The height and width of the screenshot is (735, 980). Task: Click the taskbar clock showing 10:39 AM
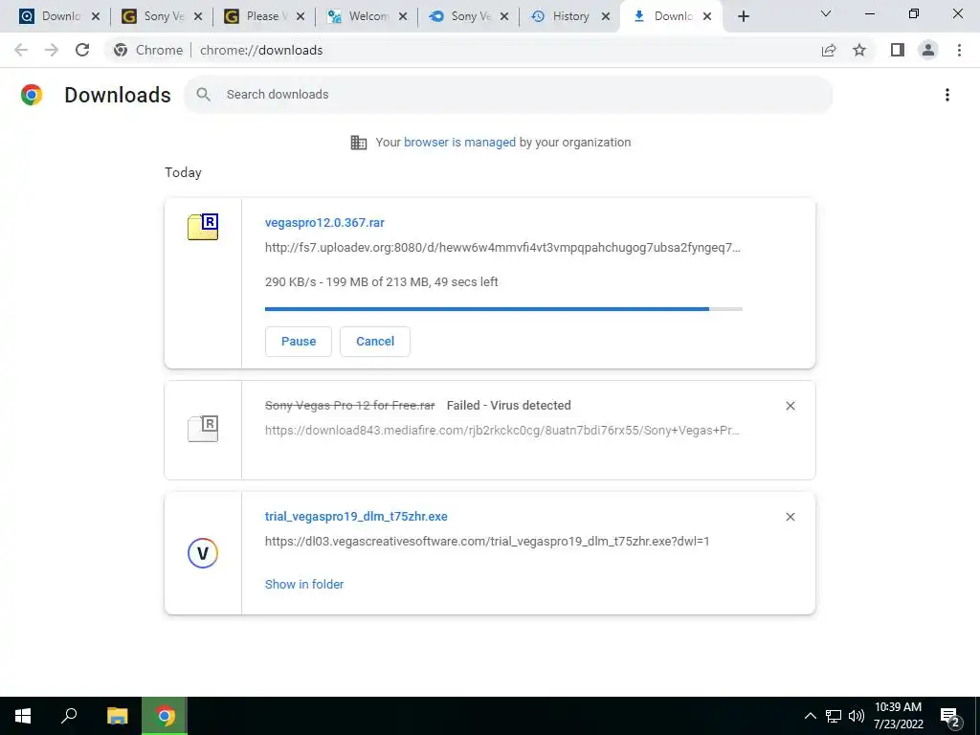898,716
